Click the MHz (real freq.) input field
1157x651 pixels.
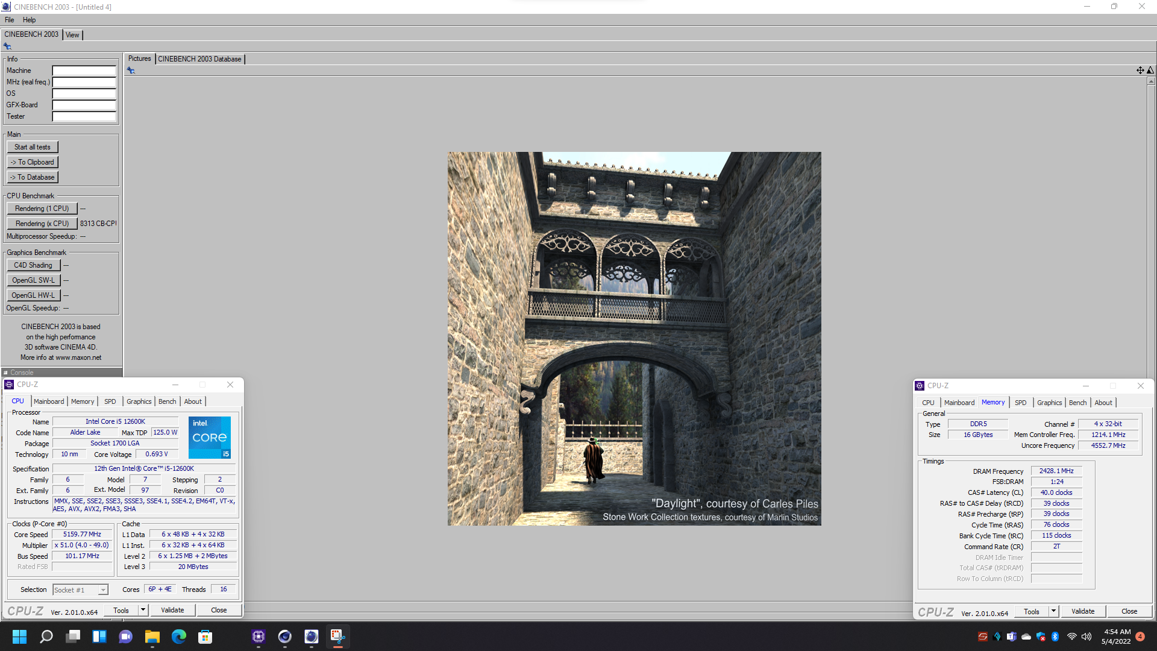(84, 82)
